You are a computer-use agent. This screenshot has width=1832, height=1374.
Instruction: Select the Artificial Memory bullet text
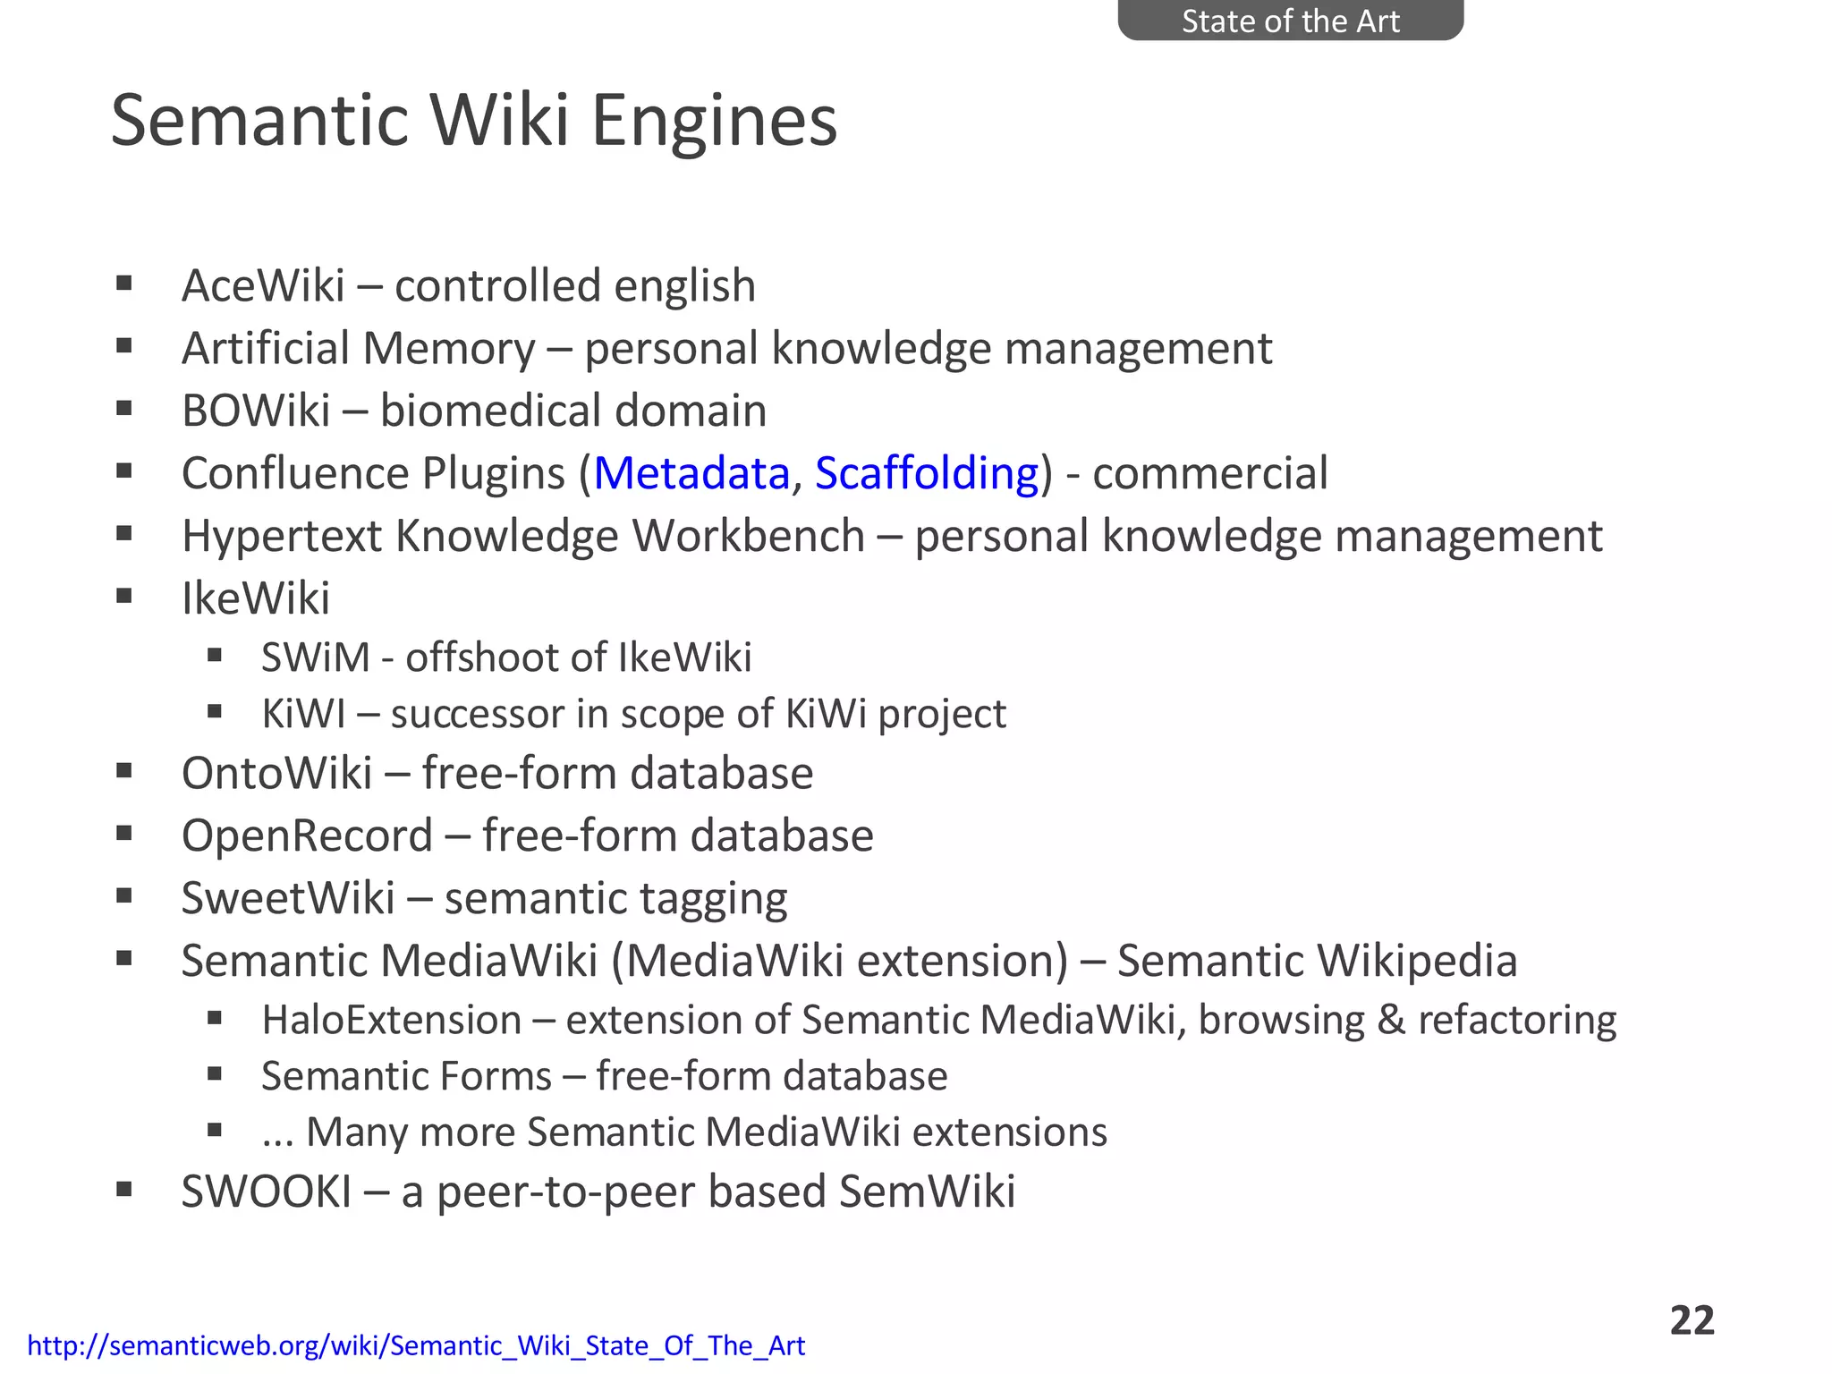(726, 348)
